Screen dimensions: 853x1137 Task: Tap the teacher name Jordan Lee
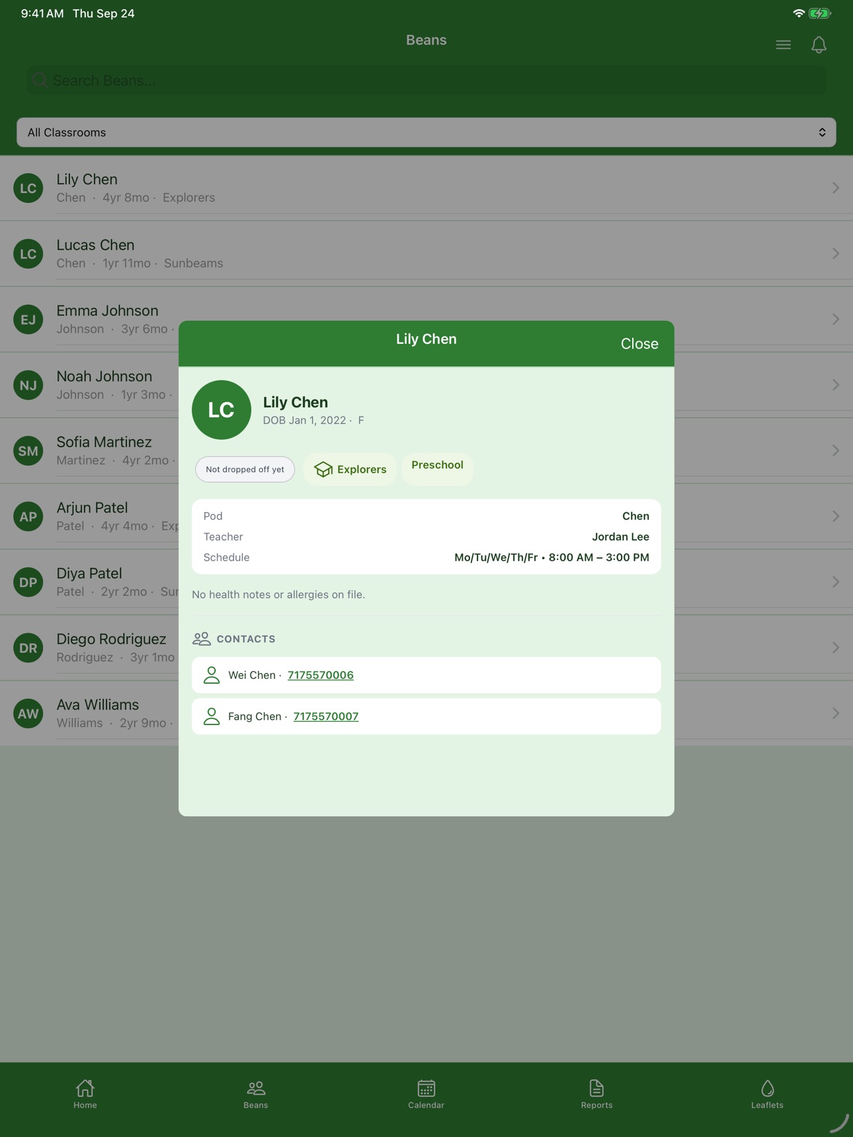tap(620, 537)
